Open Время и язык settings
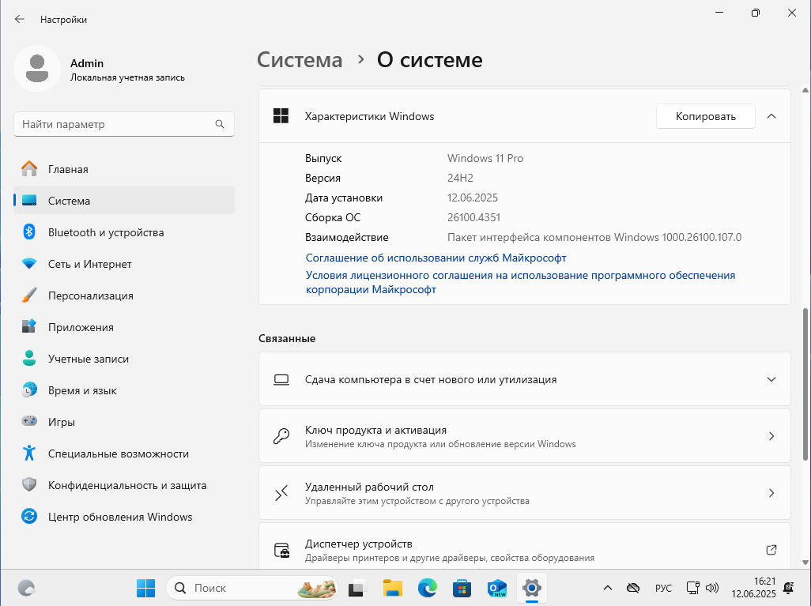Image resolution: width=811 pixels, height=606 pixels. coord(124,390)
